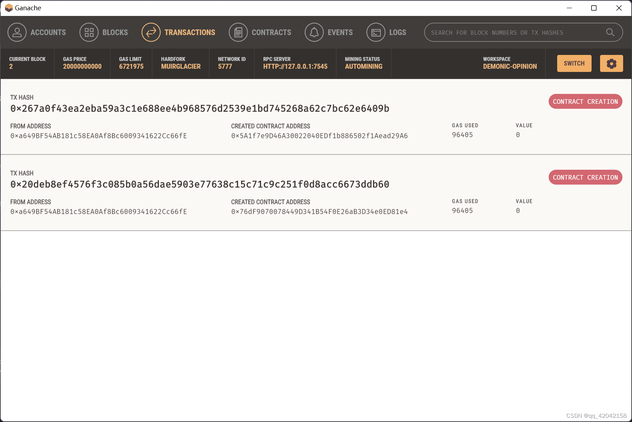Click the Transactions arrows icon
This screenshot has height=422, width=632.
151,32
